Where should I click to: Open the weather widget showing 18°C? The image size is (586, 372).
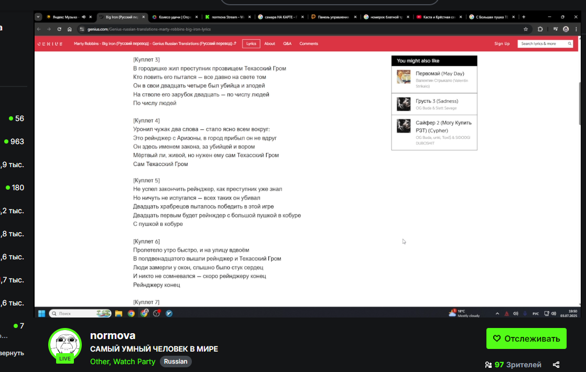[464, 313]
